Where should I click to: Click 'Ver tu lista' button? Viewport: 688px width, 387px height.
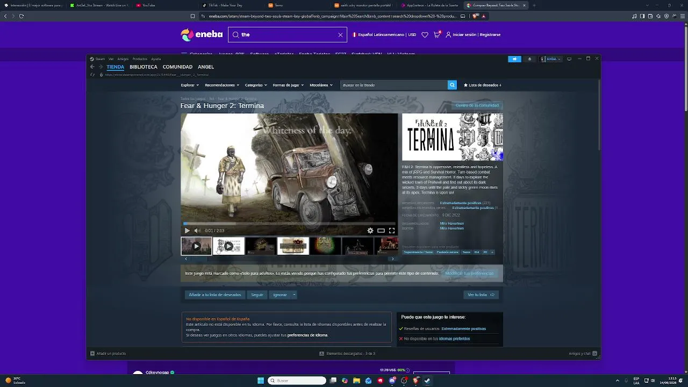pyautogui.click(x=481, y=295)
